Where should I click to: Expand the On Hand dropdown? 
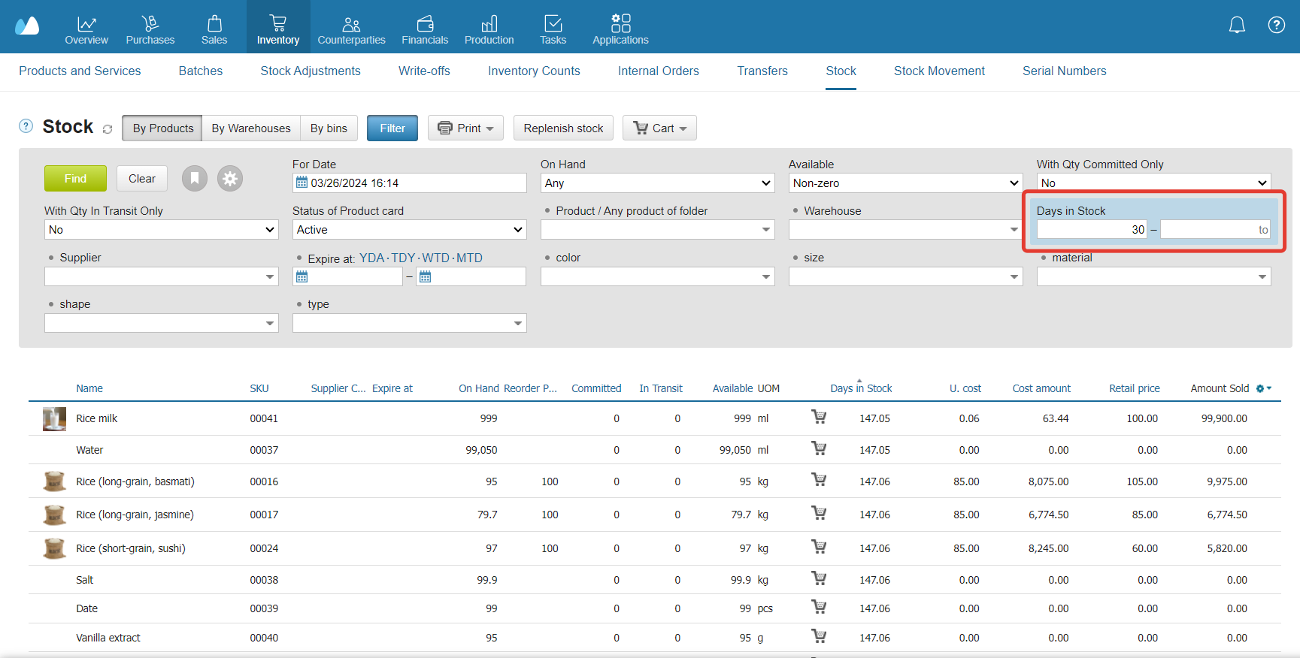tap(657, 183)
